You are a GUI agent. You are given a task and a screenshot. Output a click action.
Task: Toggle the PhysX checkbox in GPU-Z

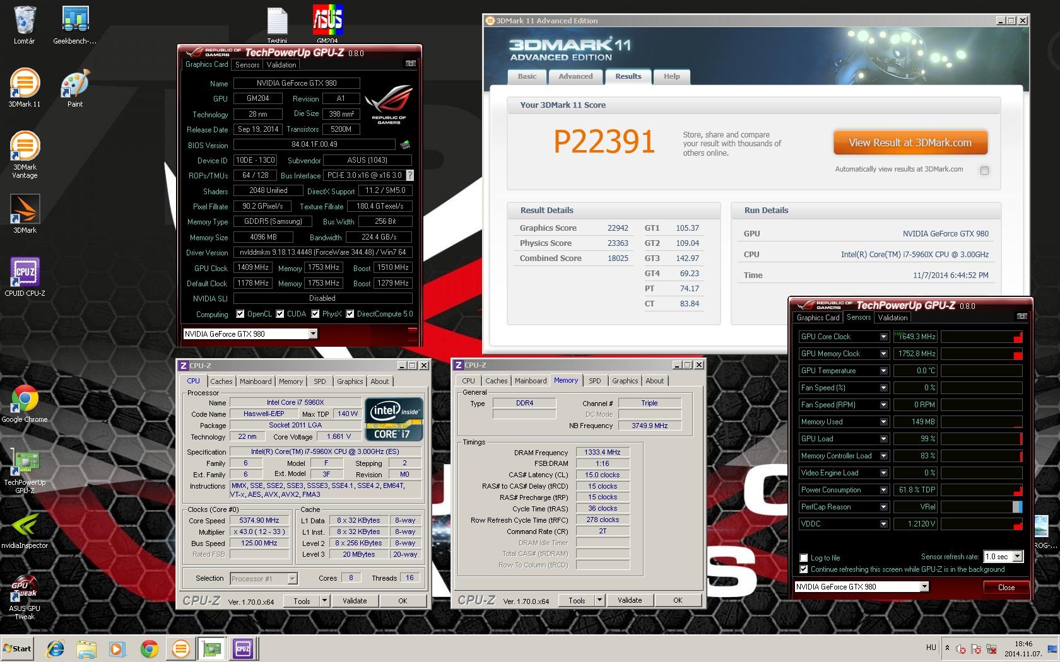[315, 314]
